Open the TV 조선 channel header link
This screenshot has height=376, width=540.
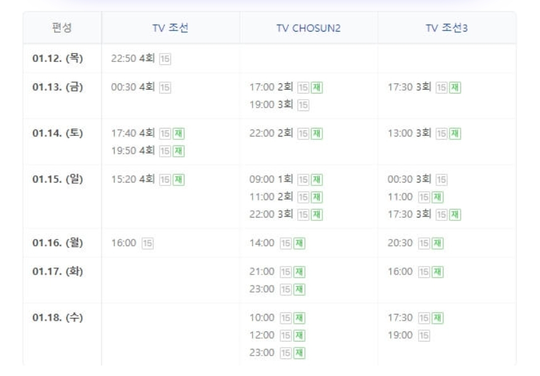click(x=170, y=28)
